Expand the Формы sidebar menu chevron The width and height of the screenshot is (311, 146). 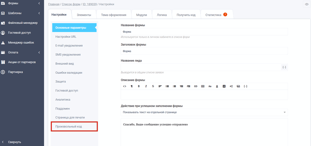coord(39,4)
